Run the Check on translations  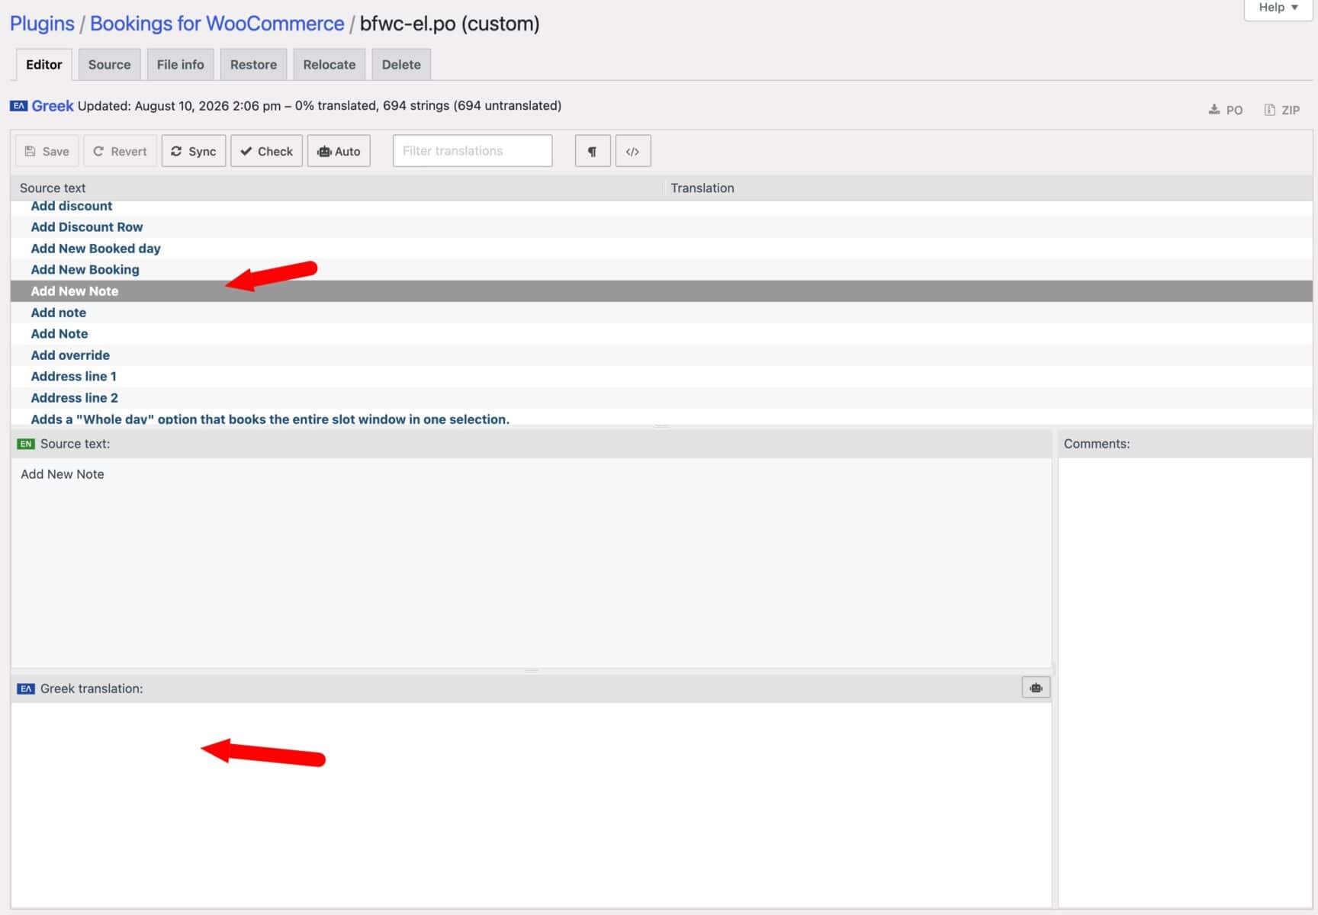point(266,151)
